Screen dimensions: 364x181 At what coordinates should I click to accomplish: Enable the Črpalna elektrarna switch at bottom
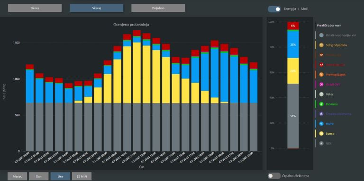point(274,176)
